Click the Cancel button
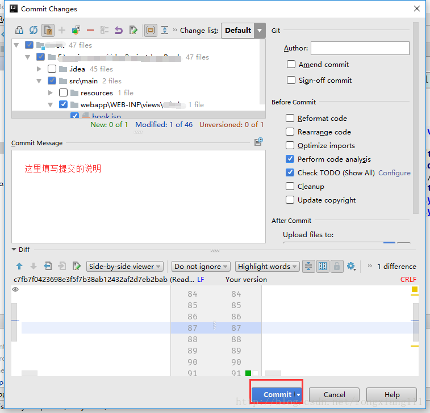Image resolution: width=430 pixels, height=413 pixels. click(x=335, y=395)
